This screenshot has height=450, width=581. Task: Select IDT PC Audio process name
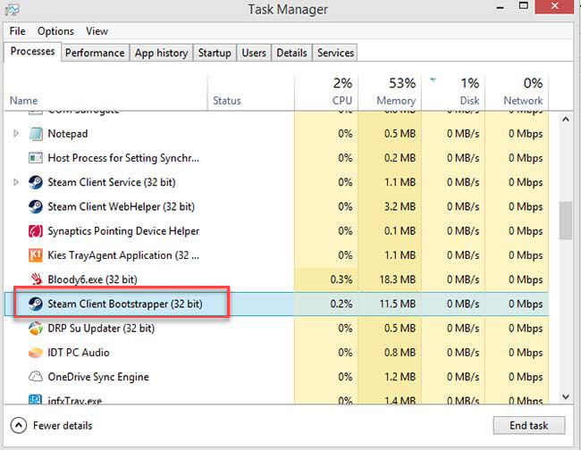click(79, 353)
